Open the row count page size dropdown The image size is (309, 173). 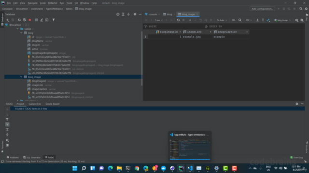click(x=159, y=20)
